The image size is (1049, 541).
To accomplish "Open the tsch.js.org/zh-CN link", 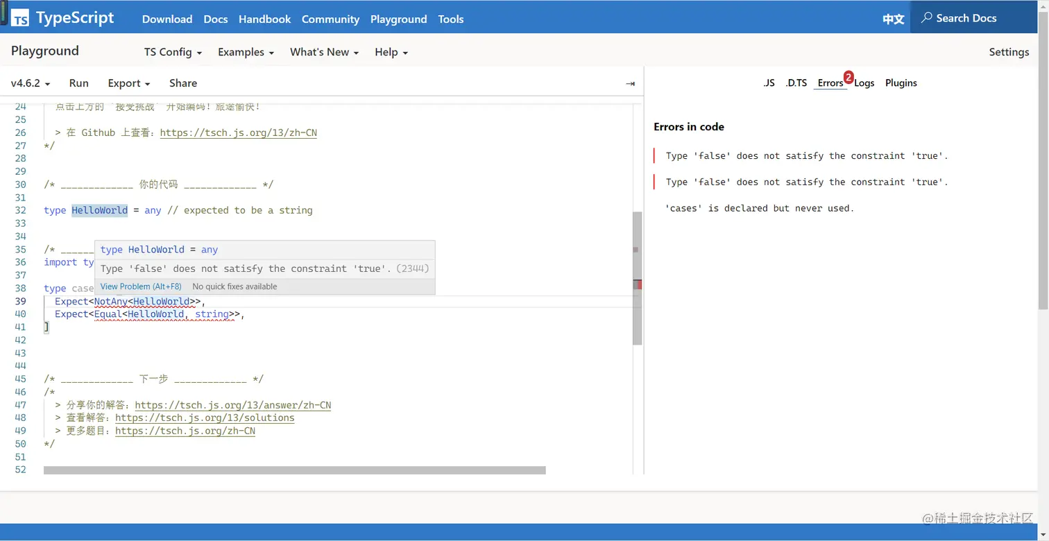I will tap(185, 431).
